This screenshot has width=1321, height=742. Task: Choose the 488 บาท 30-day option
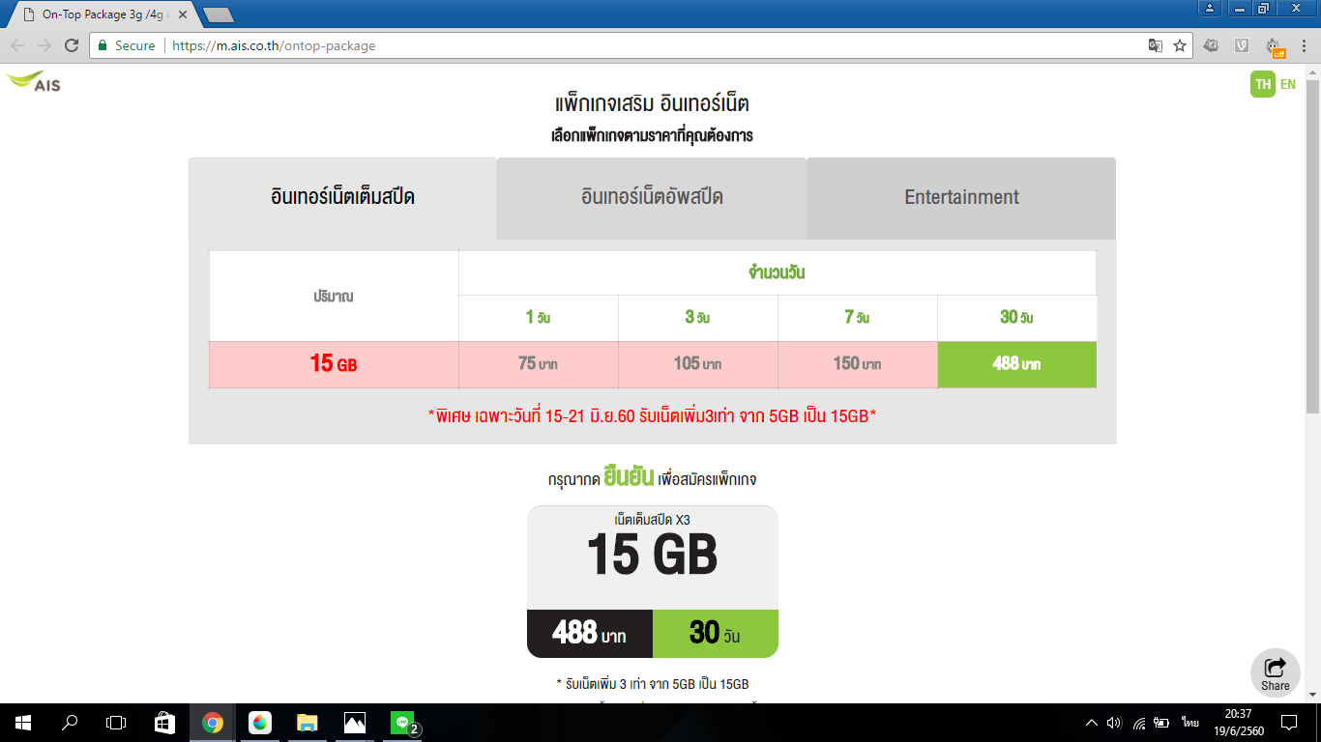[1017, 364]
